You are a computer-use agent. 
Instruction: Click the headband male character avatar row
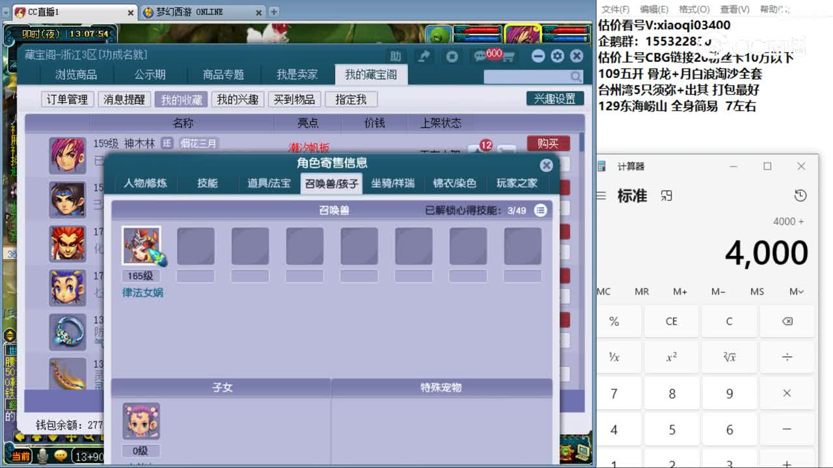click(x=68, y=200)
